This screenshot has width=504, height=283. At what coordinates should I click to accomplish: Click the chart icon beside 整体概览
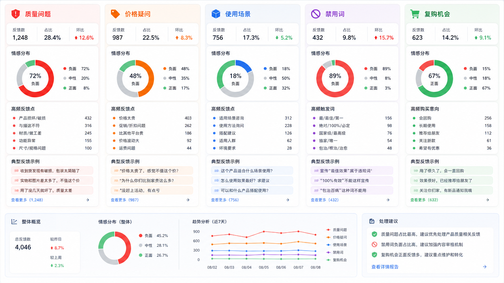tap(14, 221)
